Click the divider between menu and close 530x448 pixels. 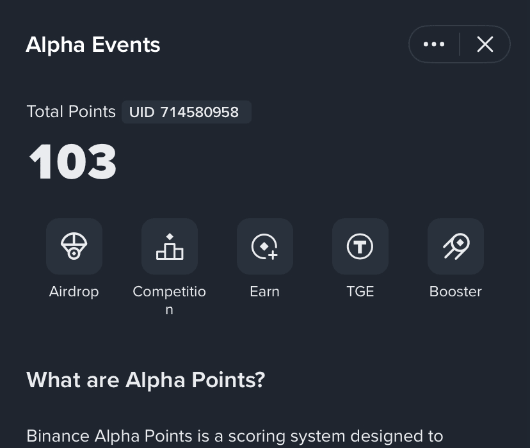coord(460,44)
